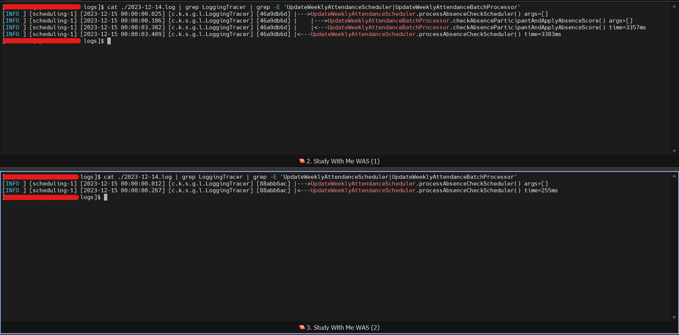
Task: Click the bottom pane's vertical scrollbar track
Action: tap(675, 247)
